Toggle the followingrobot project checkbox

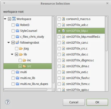point(13,43)
